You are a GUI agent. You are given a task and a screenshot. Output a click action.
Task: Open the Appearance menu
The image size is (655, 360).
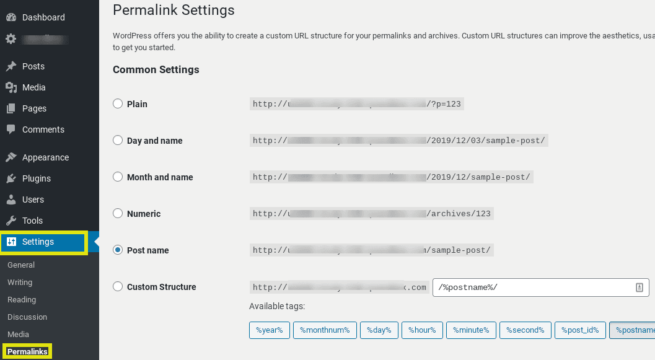pyautogui.click(x=45, y=157)
